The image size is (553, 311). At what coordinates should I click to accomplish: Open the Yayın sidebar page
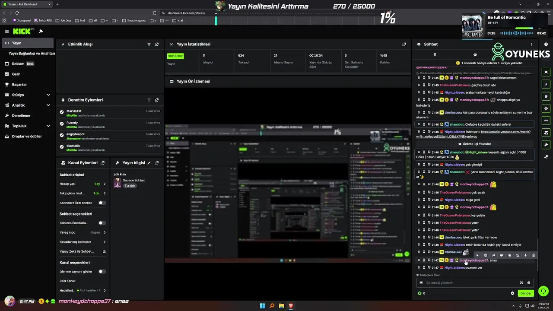tap(28, 43)
